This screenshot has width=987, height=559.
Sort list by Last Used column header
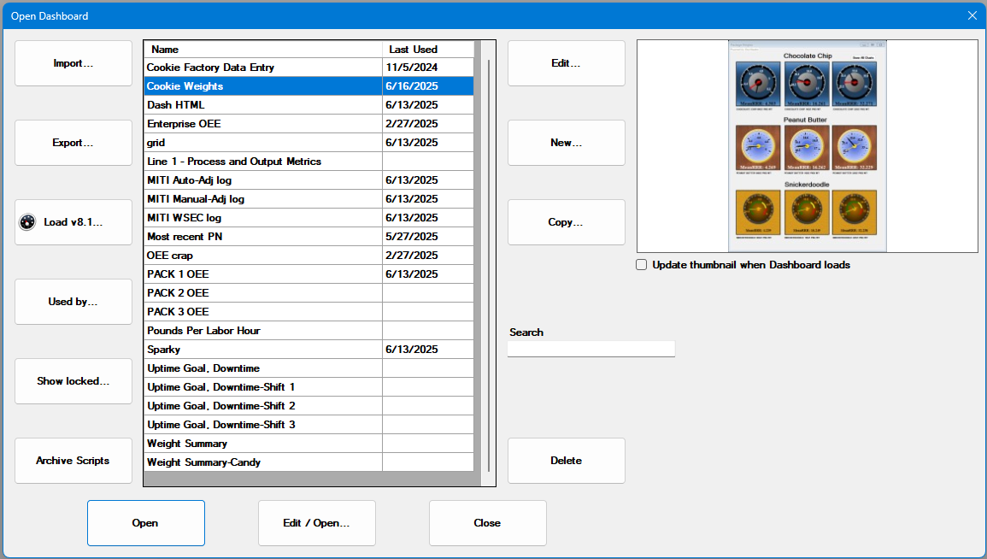[x=427, y=50]
